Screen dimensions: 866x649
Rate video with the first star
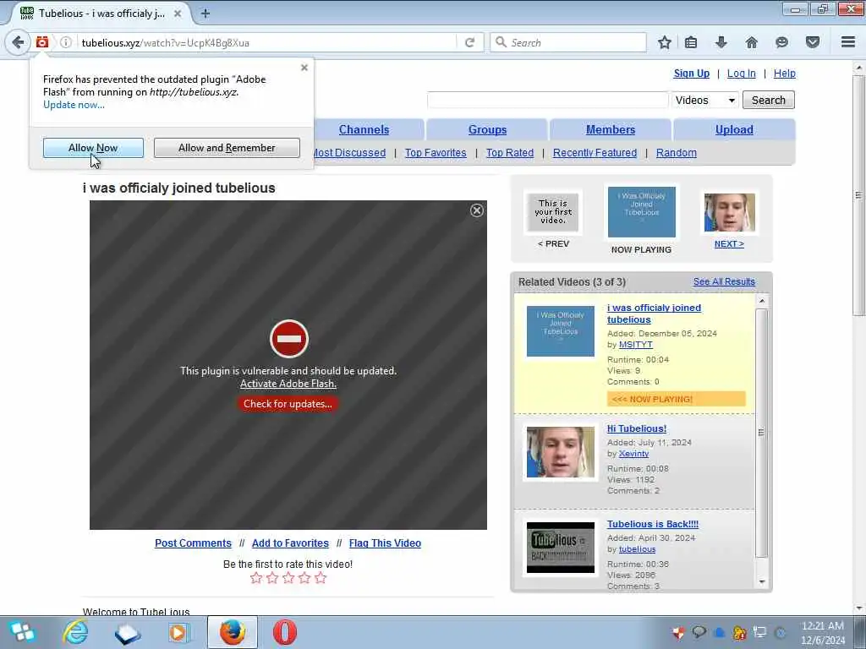255,578
